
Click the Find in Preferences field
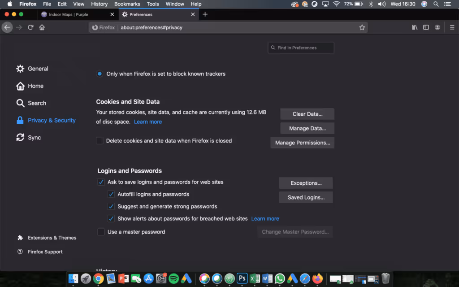[x=301, y=48]
